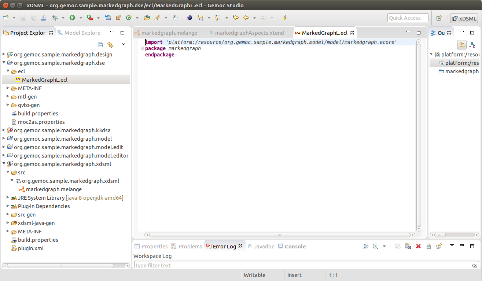482x281 pixels.
Task: Collapse the ecl folder
Action: pyautogui.click(x=8, y=71)
